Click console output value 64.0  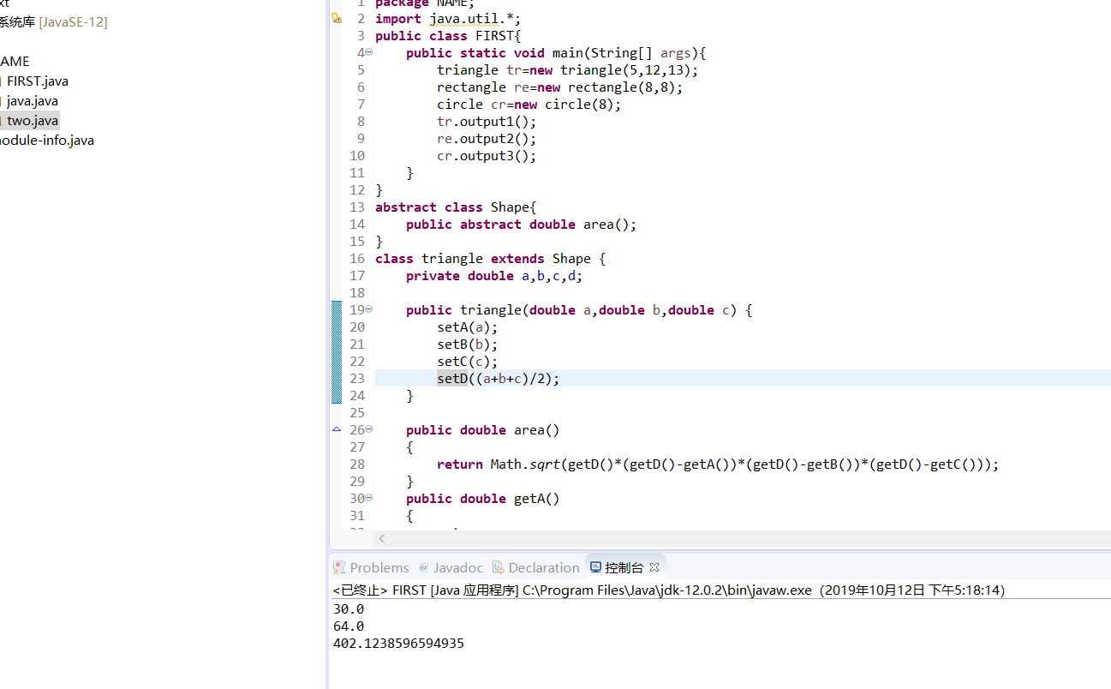tap(349, 626)
